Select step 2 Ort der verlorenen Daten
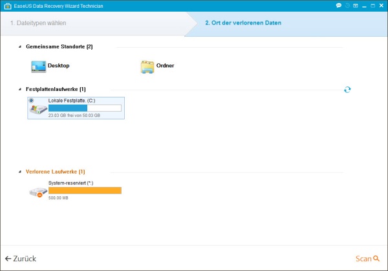 tap(243, 23)
